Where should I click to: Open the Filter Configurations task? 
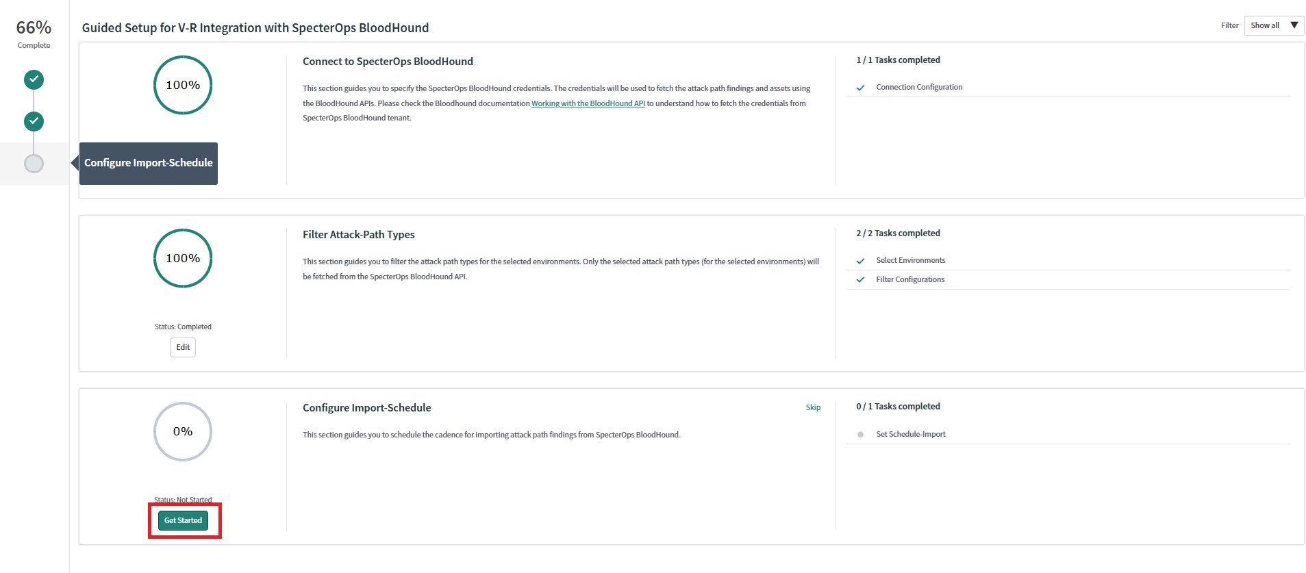tap(910, 279)
